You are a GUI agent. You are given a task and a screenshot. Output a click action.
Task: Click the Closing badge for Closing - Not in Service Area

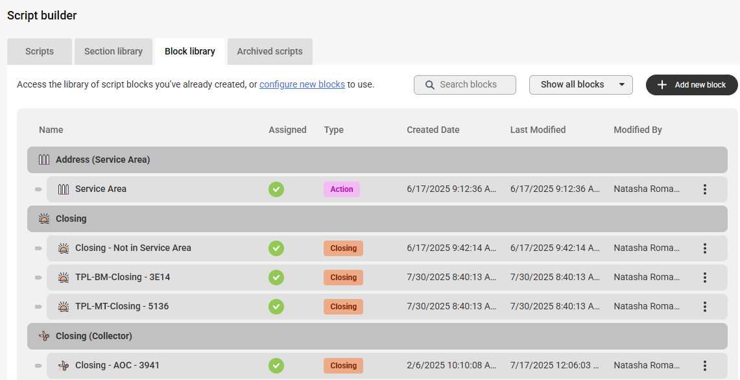[x=343, y=248]
